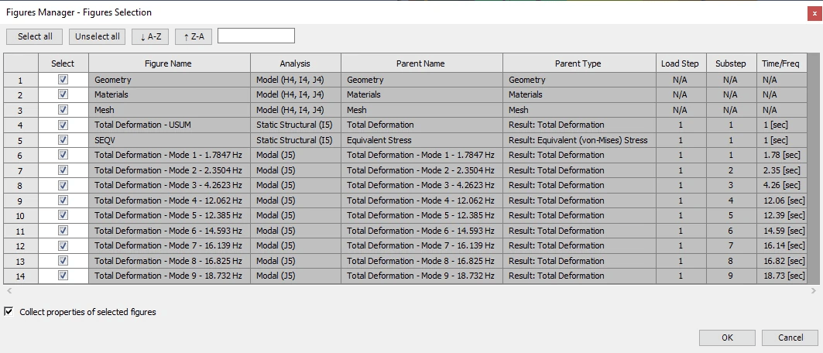Sort figures with the A-Z button
823x353 pixels.
pos(150,36)
